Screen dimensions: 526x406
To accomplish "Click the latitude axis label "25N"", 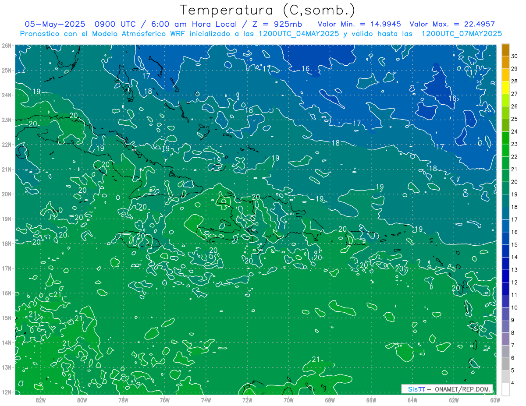I will (x=7, y=70).
